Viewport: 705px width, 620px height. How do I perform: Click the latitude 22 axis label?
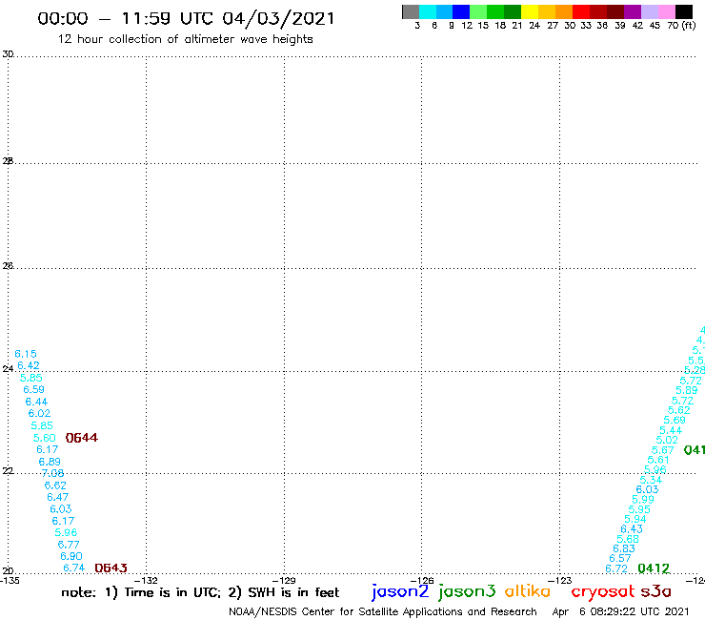[8, 471]
